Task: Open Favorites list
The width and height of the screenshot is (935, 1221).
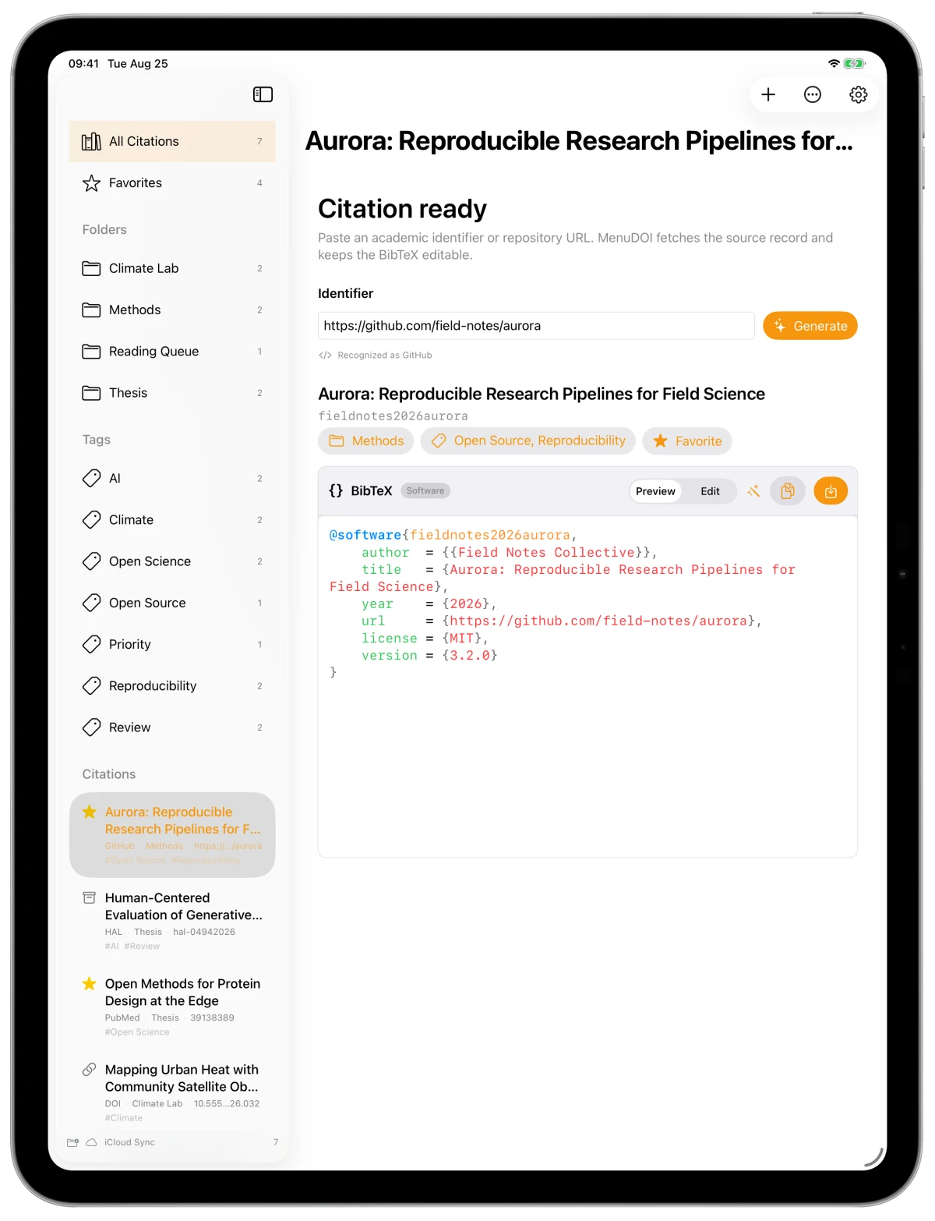Action: tap(172, 183)
